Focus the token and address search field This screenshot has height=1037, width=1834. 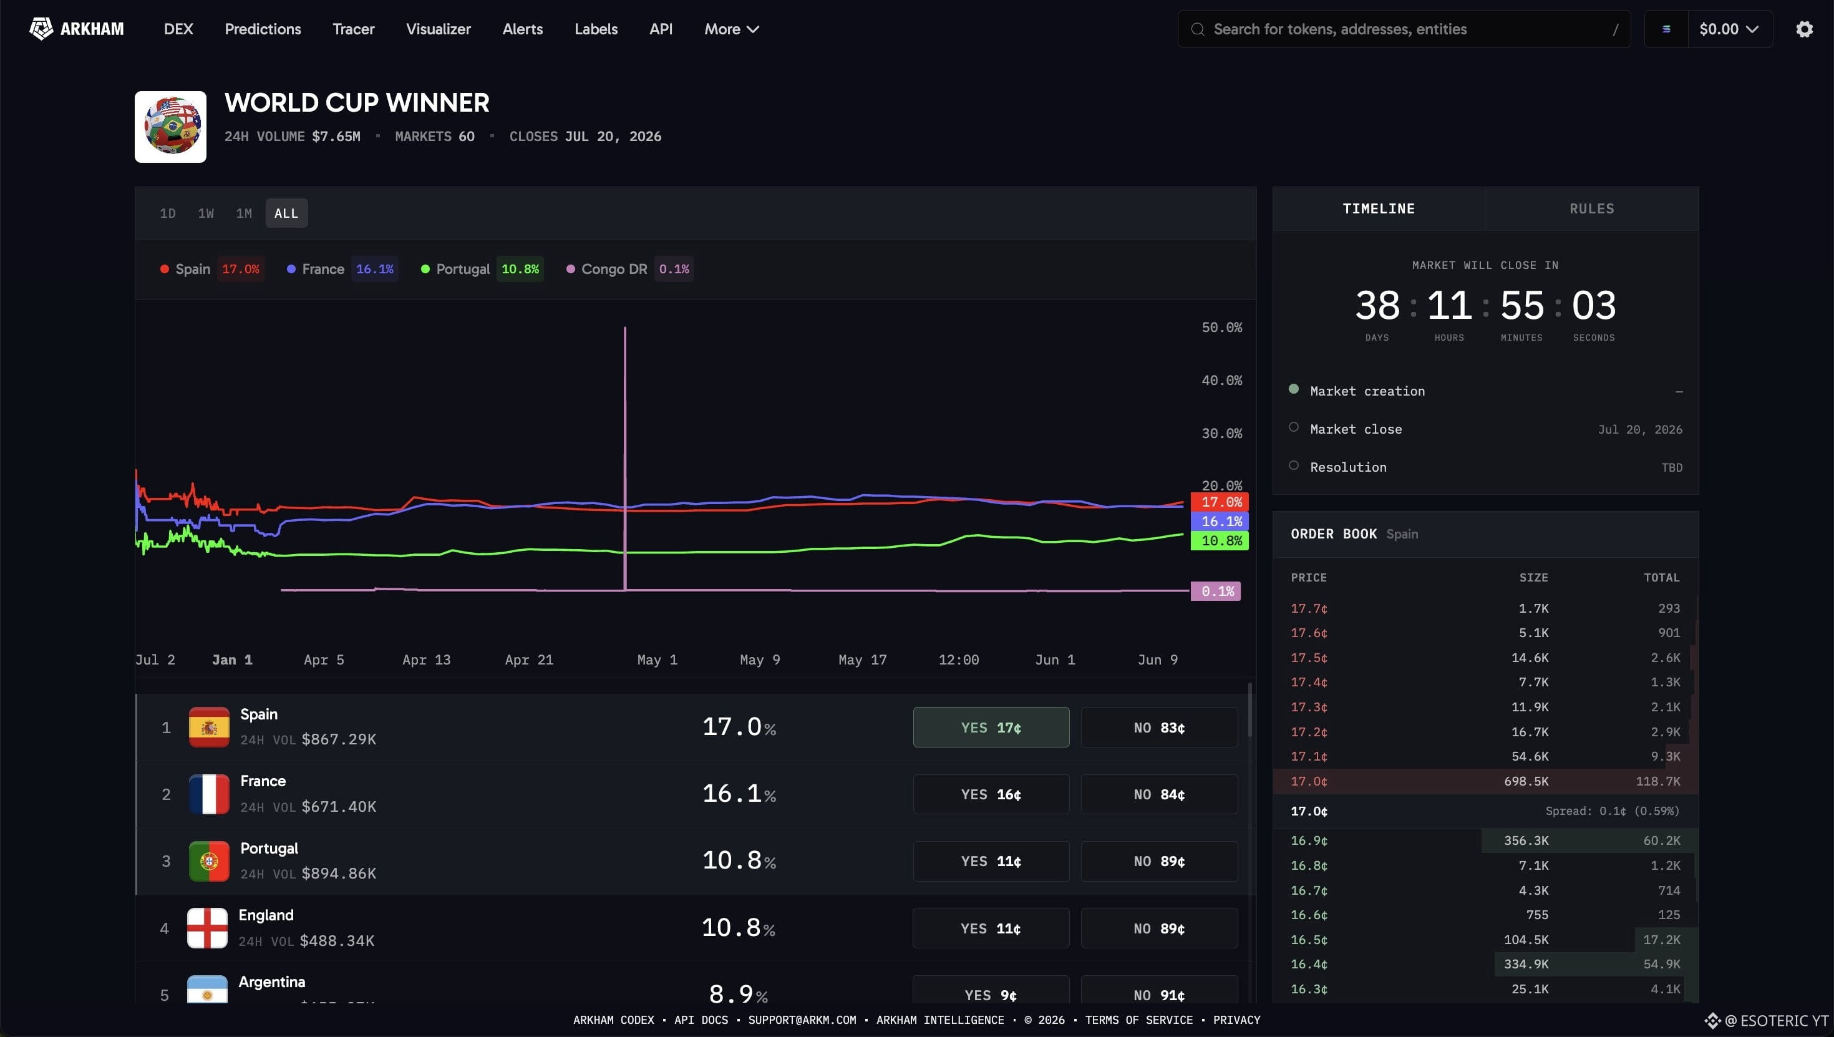[1404, 29]
